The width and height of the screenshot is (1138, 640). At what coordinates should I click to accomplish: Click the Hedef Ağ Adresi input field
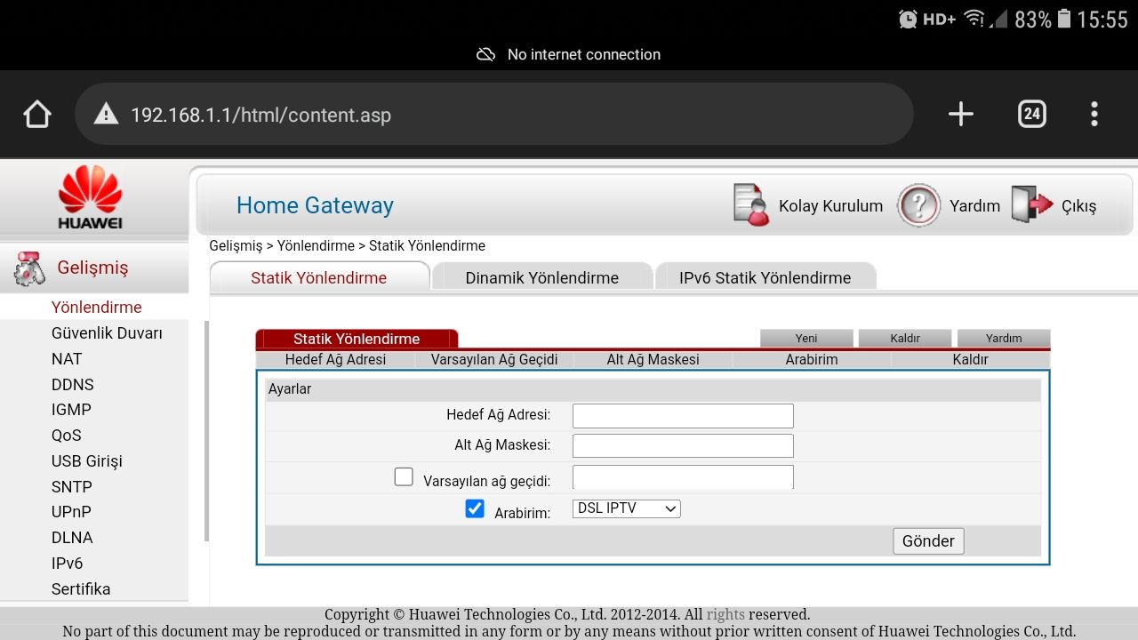[x=683, y=415]
